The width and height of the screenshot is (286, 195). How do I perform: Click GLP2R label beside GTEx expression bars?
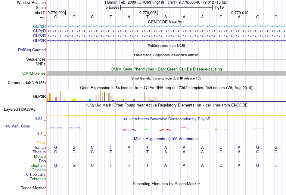(x=39, y=96)
